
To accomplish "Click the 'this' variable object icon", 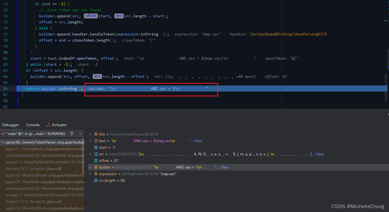I will tap(96, 134).
